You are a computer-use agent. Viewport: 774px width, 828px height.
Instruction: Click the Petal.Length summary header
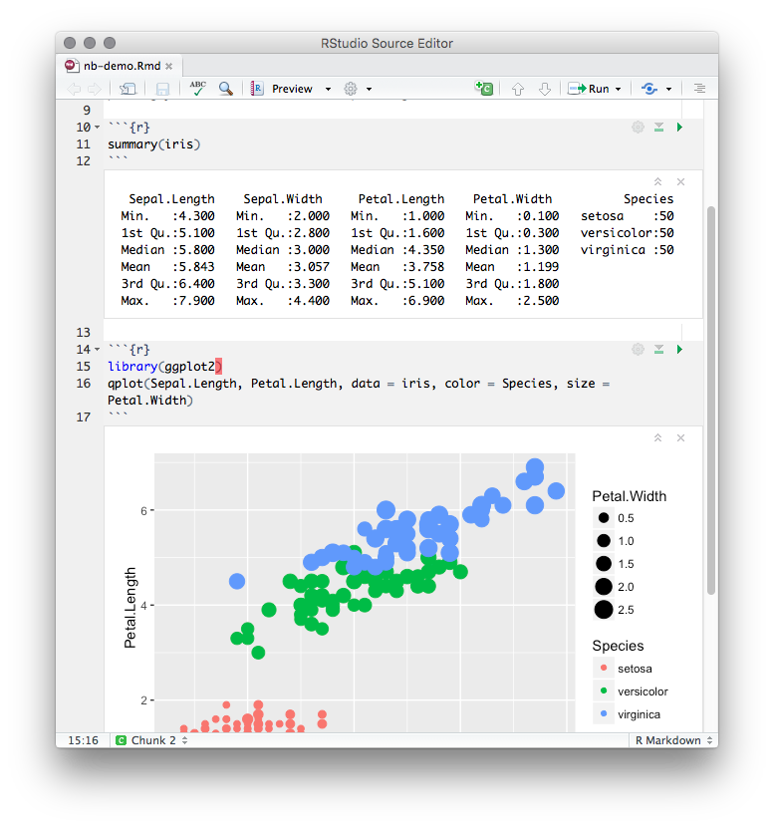[401, 199]
